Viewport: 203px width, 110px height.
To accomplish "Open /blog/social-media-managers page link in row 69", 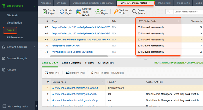I will point(81,39).
